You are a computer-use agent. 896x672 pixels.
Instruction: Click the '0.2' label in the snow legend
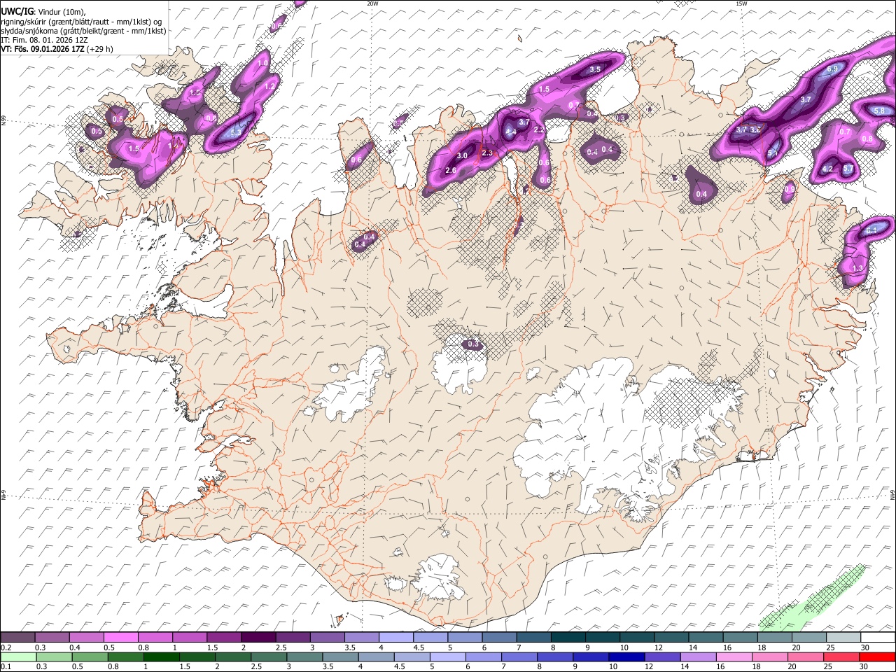point(6,647)
